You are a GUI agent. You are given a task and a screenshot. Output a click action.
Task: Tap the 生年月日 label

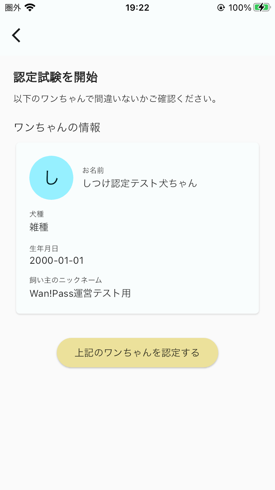(44, 249)
